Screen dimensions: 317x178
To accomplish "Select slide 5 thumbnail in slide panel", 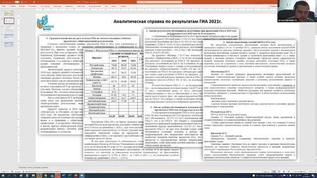I will click(9, 44).
